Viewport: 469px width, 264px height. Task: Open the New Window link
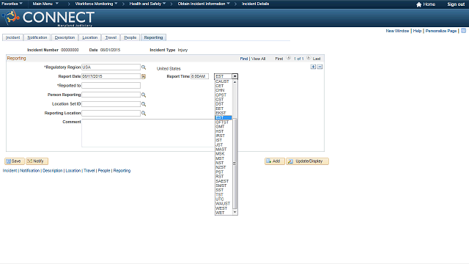tap(397, 31)
